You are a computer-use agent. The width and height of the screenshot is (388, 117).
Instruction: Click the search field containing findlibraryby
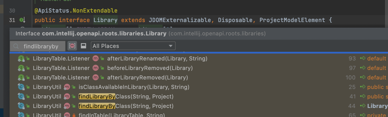coord(41,46)
